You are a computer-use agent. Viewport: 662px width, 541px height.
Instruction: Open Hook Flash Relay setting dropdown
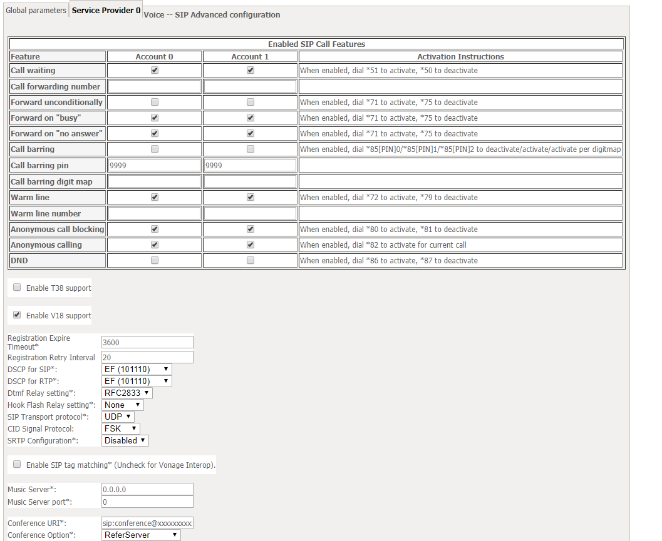click(x=123, y=405)
